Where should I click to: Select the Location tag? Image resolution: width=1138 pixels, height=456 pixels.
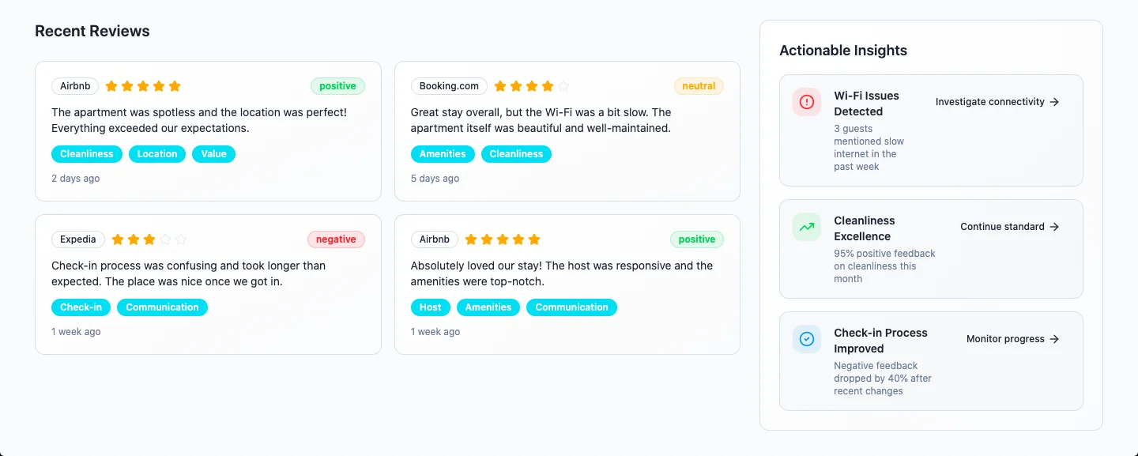156,153
